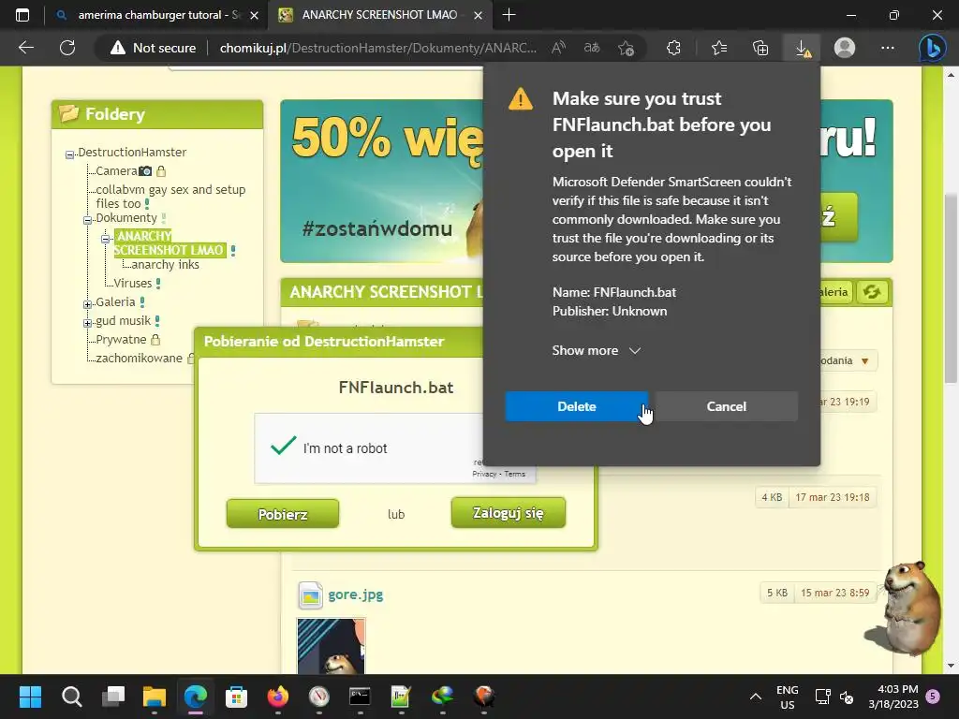The width and height of the screenshot is (959, 719).
Task: Refresh the page with the reload icon
Action: pyautogui.click(x=67, y=48)
